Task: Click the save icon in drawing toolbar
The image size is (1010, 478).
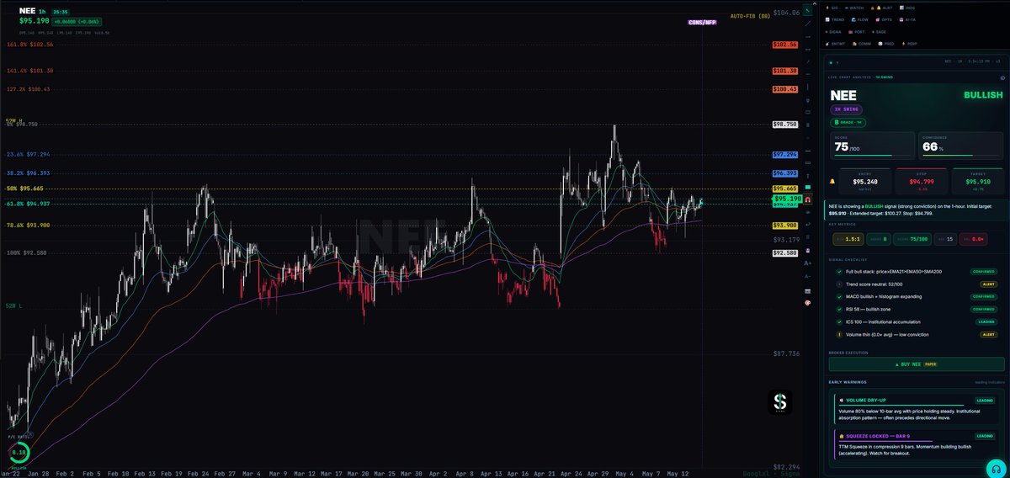Action: (808, 250)
